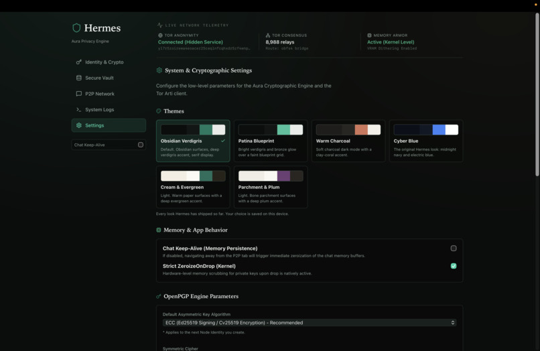The width and height of the screenshot is (540, 351).
Task: Click Connected (Hidden Service) status text
Action: pyautogui.click(x=190, y=42)
